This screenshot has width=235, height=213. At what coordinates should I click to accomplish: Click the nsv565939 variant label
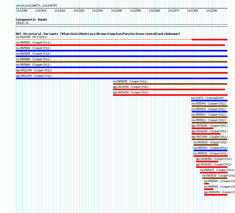click(219, 176)
